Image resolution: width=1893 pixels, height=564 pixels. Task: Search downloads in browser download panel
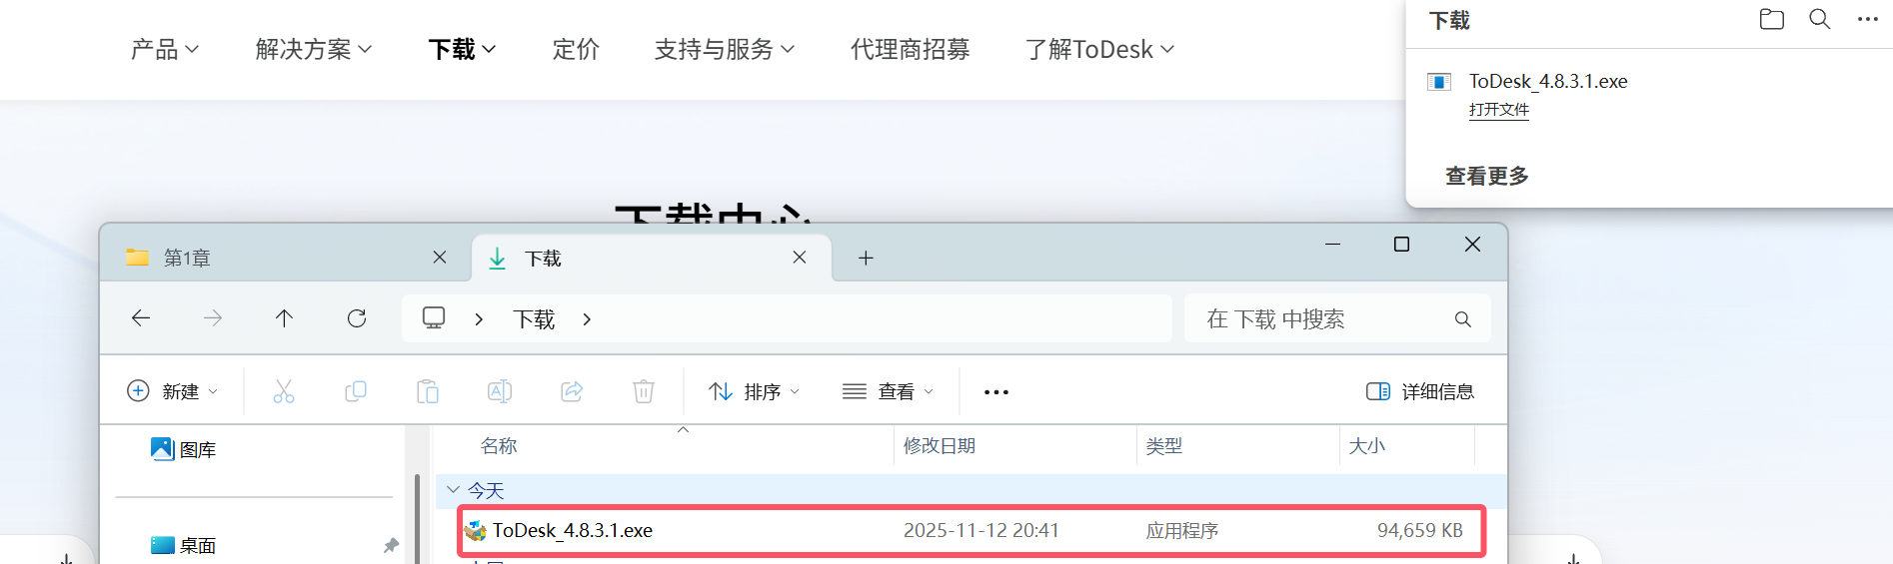click(1820, 19)
